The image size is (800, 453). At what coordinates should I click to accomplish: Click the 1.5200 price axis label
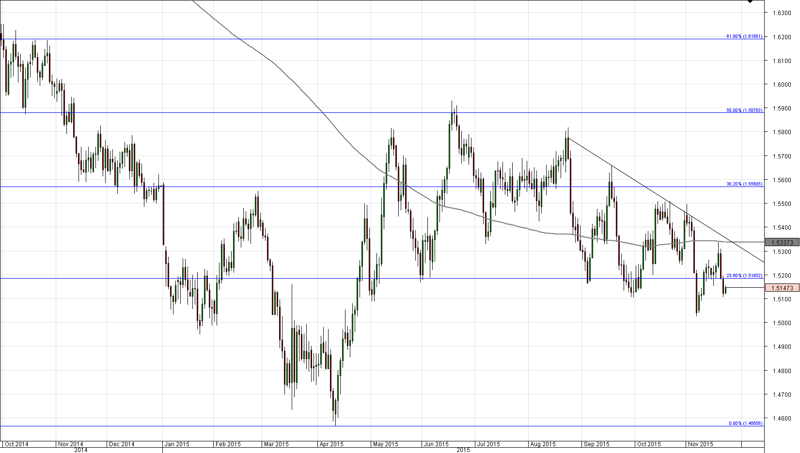(781, 276)
